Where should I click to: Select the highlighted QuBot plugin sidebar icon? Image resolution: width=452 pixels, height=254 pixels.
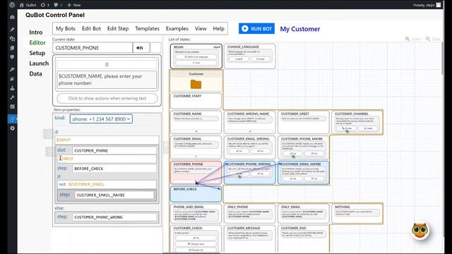point(12,119)
